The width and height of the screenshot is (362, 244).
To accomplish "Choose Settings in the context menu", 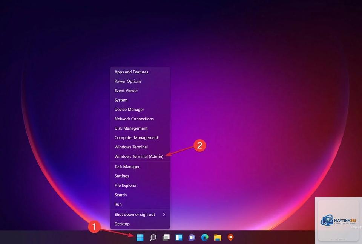I will (x=140, y=176).
